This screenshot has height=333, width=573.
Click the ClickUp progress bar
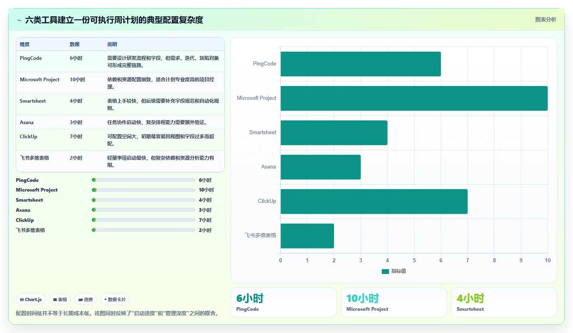click(x=144, y=220)
